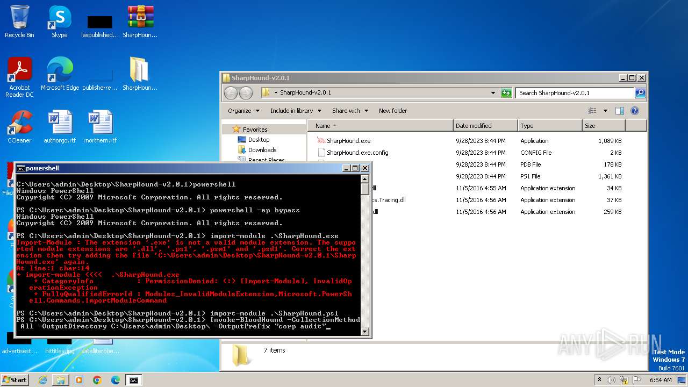
Task: Open the Include in library dropdown
Action: click(x=296, y=111)
